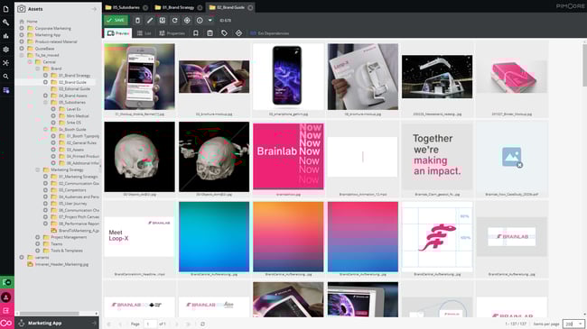Open the Brainlab Now pink thumbnail
Screen dimensions: 587x329
[288, 156]
